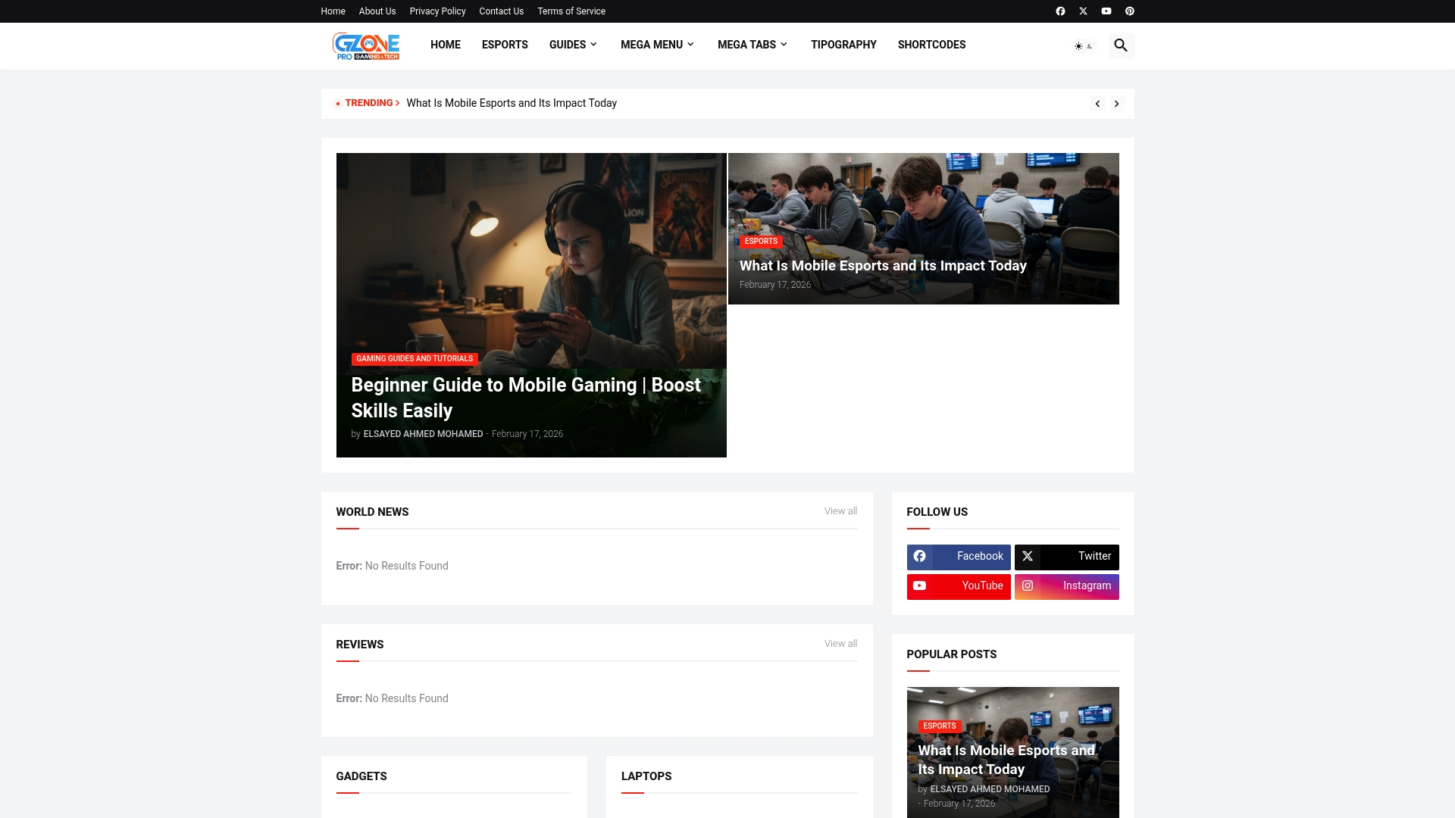Open the Shortcodes menu item
Image resolution: width=1455 pixels, height=818 pixels.
click(931, 45)
